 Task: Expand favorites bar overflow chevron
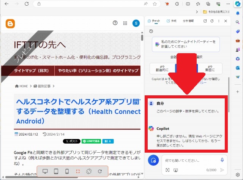click(x=197, y=12)
